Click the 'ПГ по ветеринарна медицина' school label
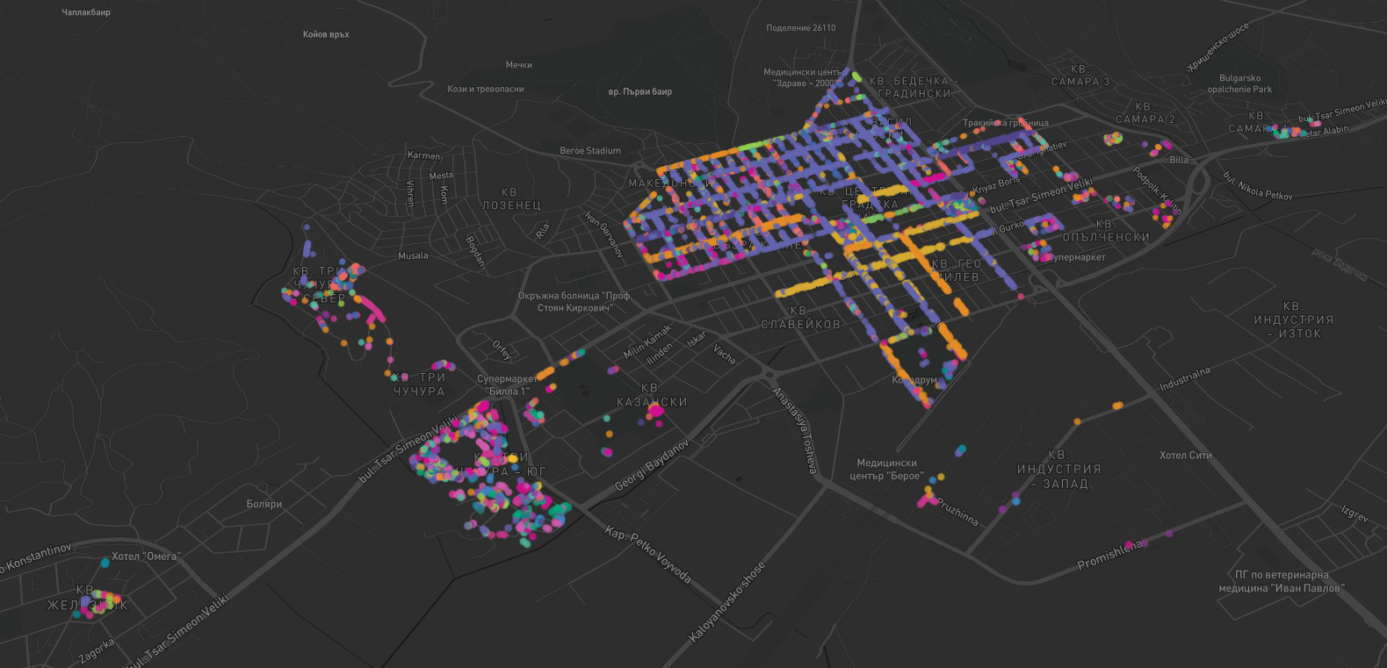 coord(1282,582)
